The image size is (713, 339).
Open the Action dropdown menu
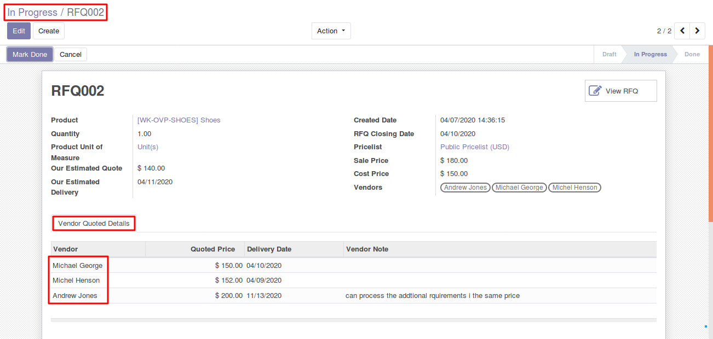pos(331,31)
